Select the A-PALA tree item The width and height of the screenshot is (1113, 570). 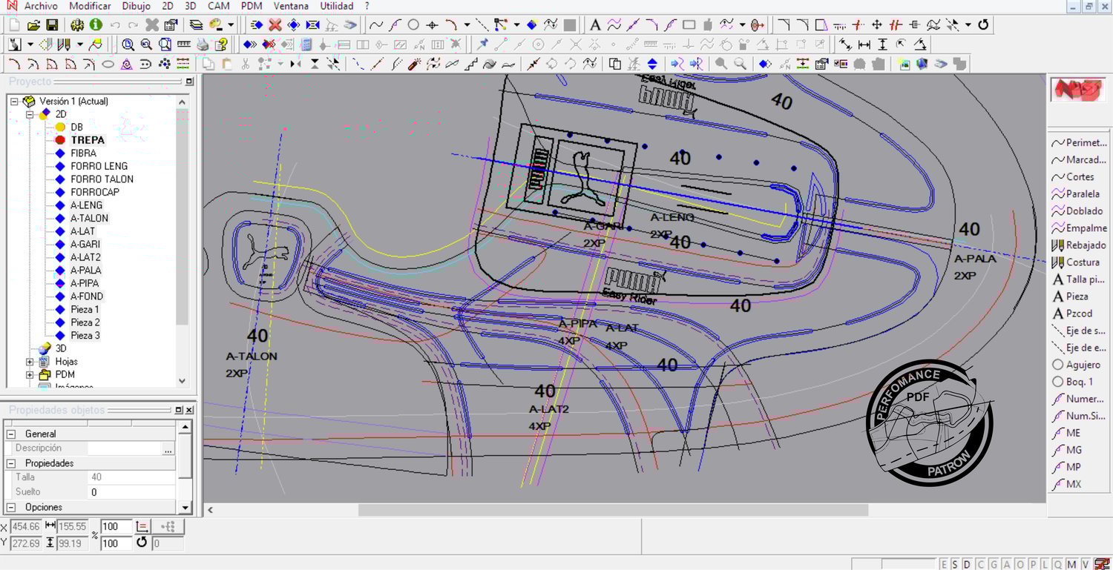point(86,271)
